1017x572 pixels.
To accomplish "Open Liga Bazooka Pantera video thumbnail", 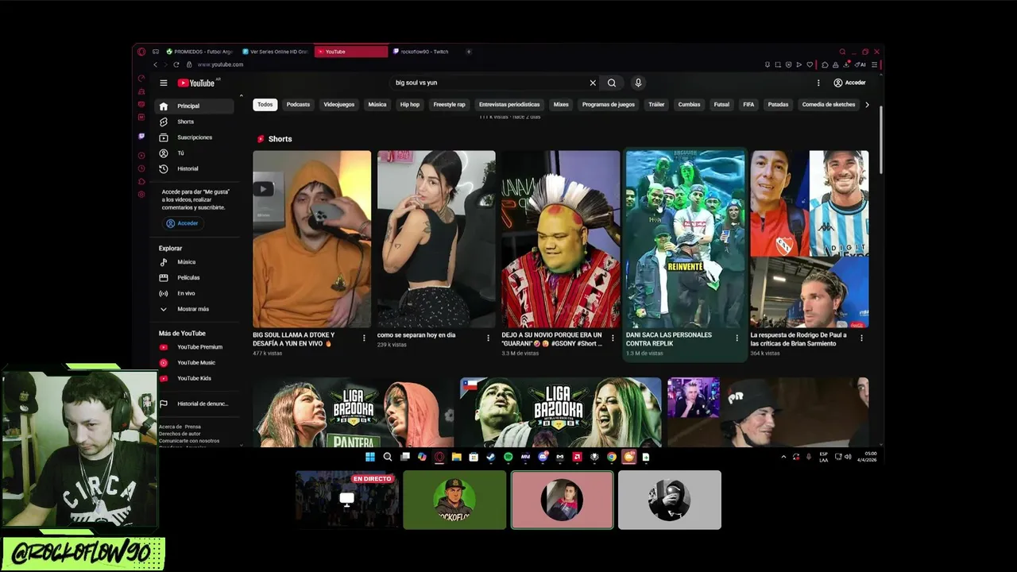I will click(353, 412).
